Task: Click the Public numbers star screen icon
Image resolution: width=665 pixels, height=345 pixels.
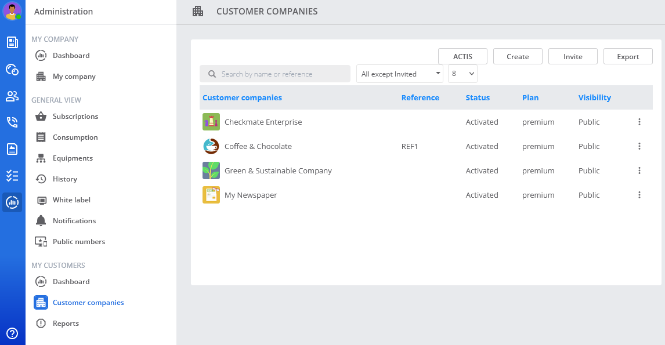Action: pos(41,242)
